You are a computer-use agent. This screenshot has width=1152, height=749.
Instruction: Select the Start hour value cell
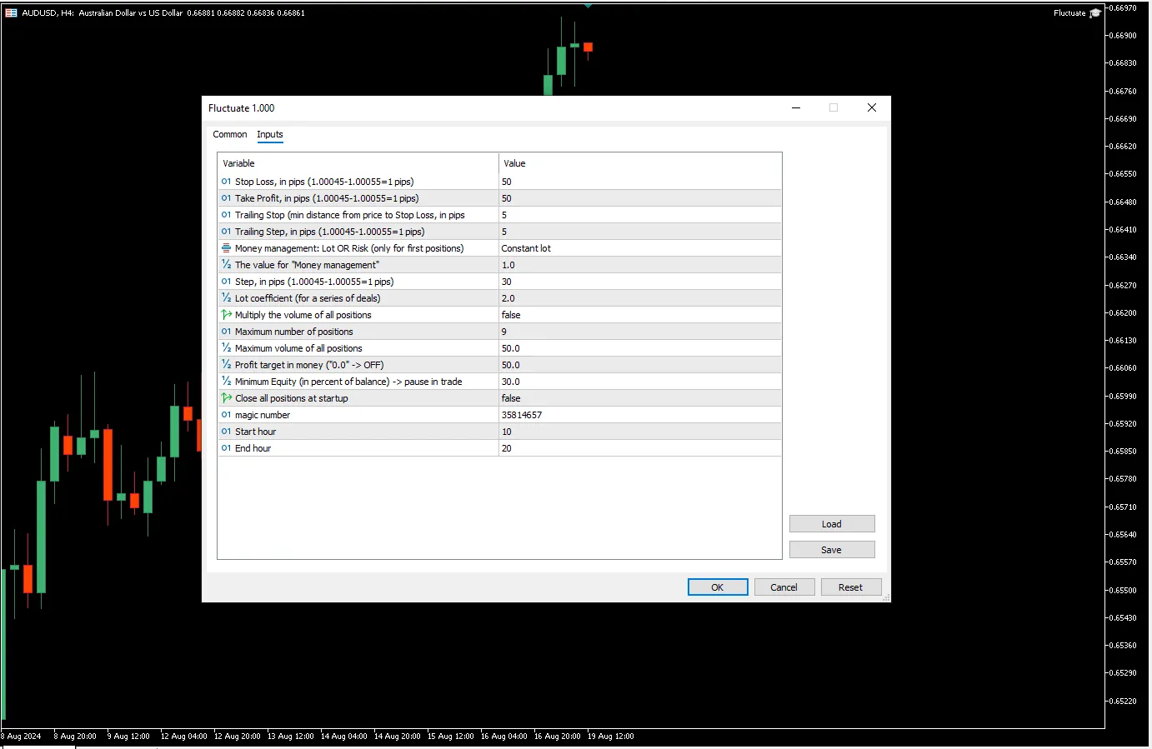tap(639, 432)
